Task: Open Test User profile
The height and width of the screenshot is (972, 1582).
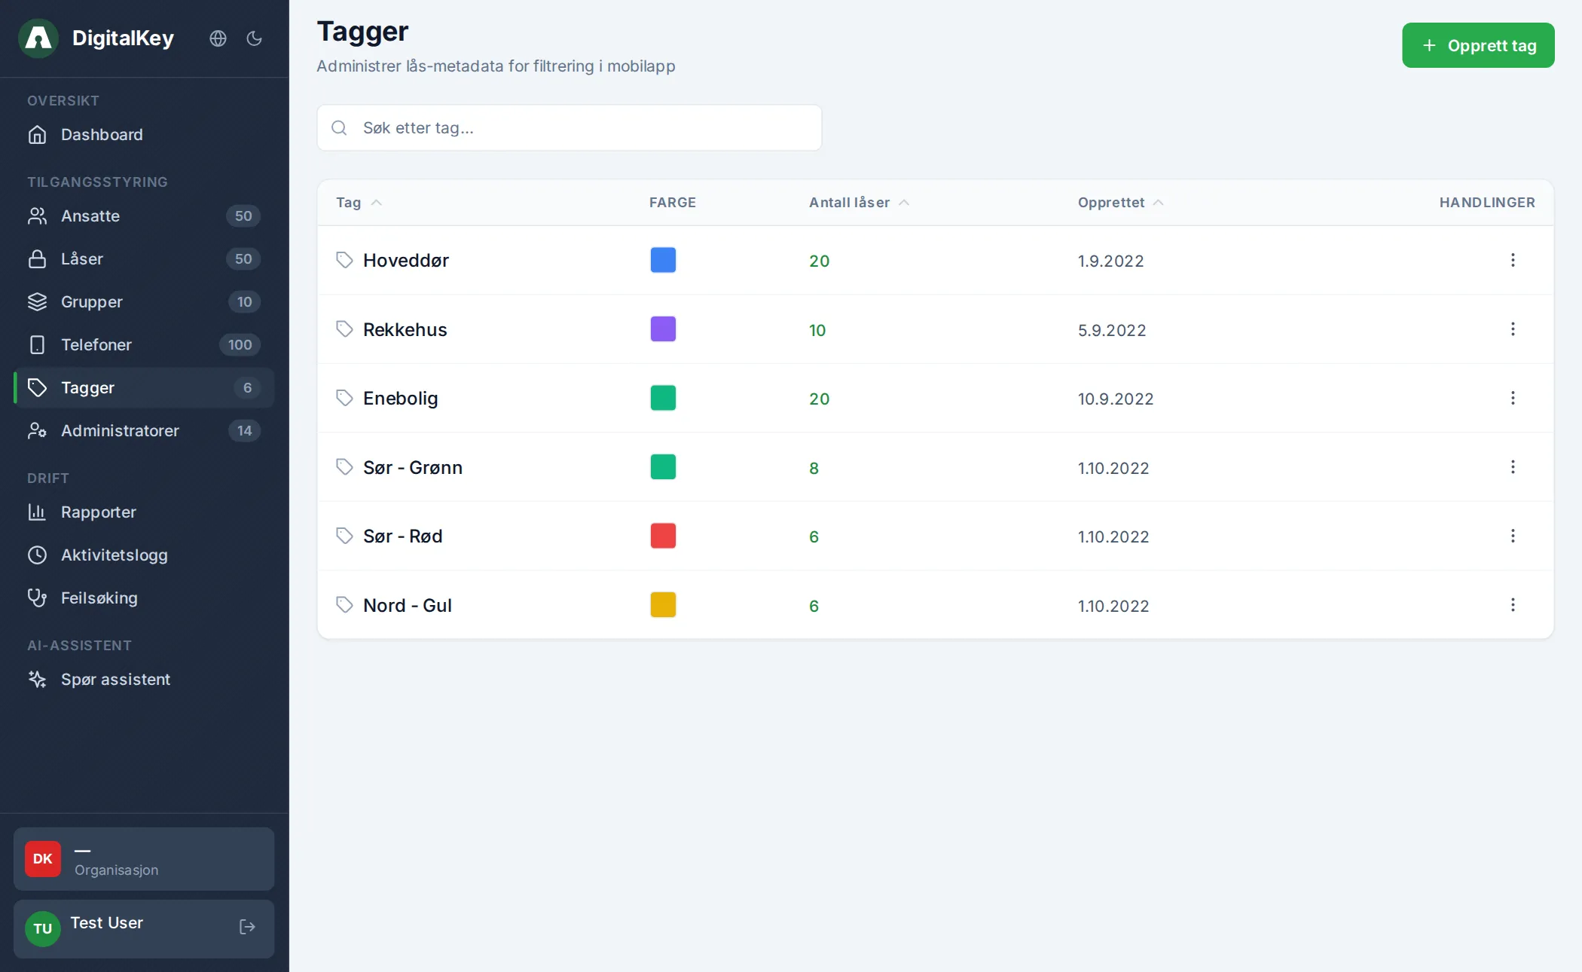Action: coord(144,929)
